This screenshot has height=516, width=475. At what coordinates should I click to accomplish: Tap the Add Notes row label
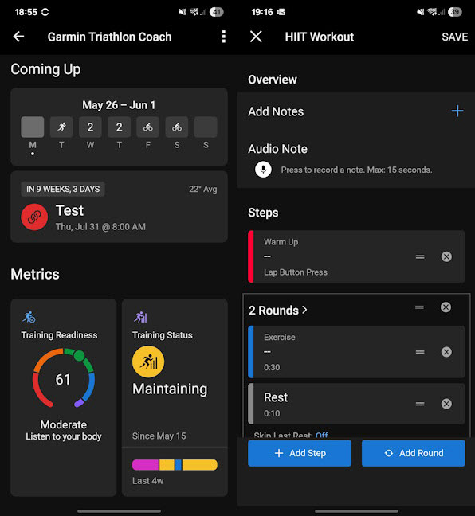tap(276, 111)
